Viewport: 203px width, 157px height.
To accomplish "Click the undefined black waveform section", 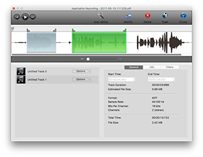I will pyautogui.click(x=160, y=42).
